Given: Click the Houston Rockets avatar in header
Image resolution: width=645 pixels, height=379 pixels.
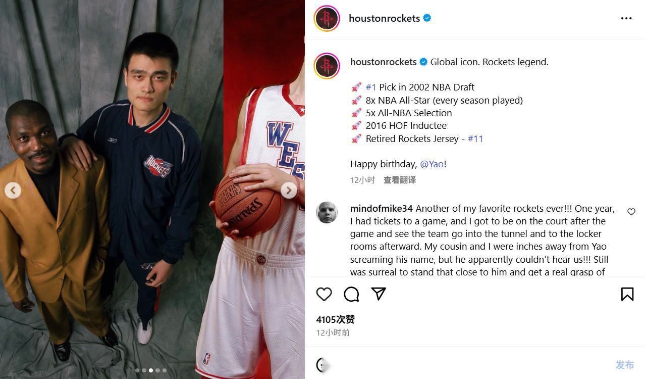Looking at the screenshot, I should coord(327,19).
